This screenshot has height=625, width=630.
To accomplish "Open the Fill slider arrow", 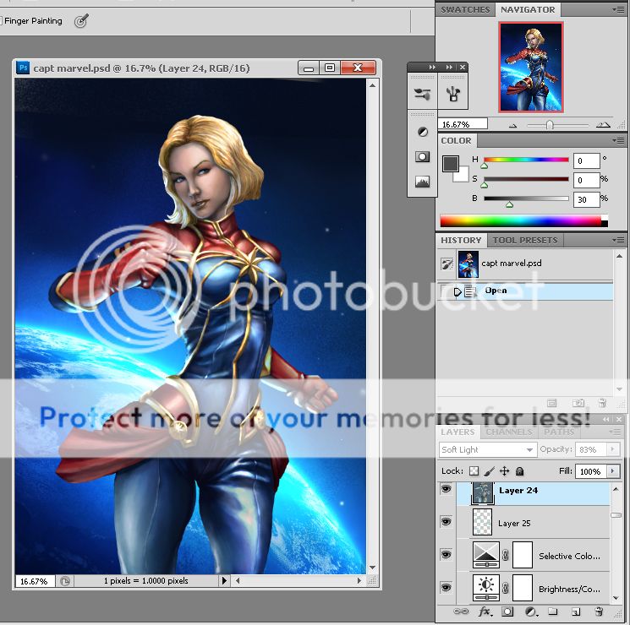I will (613, 470).
